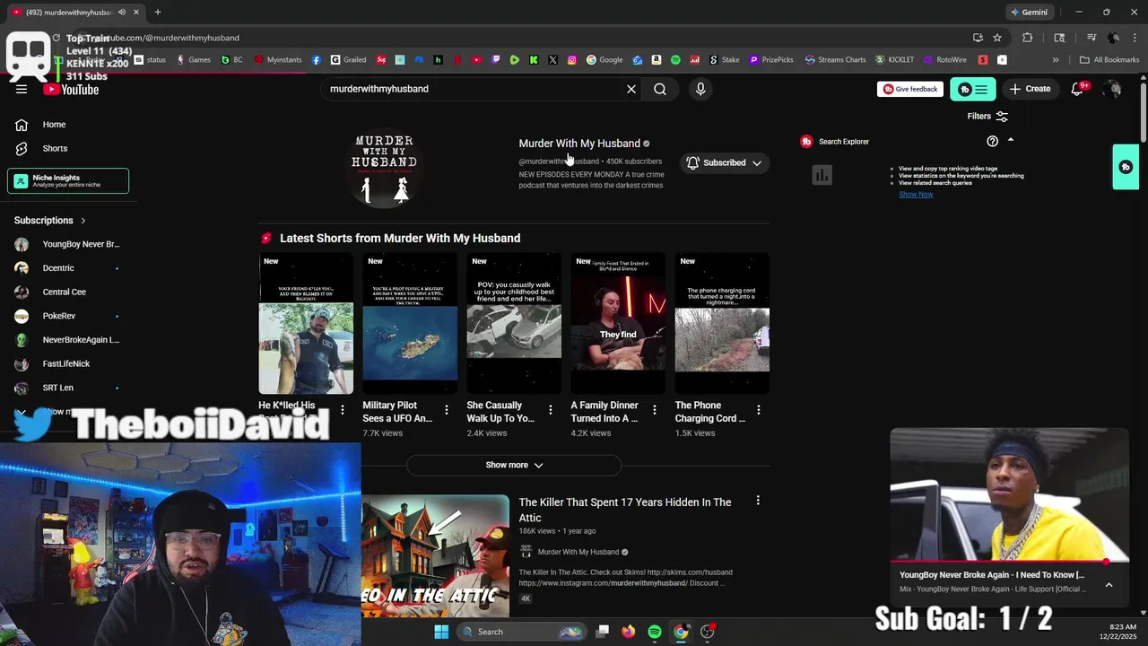This screenshot has height=646, width=1148.
Task: Open search Filters
Action: (987, 116)
